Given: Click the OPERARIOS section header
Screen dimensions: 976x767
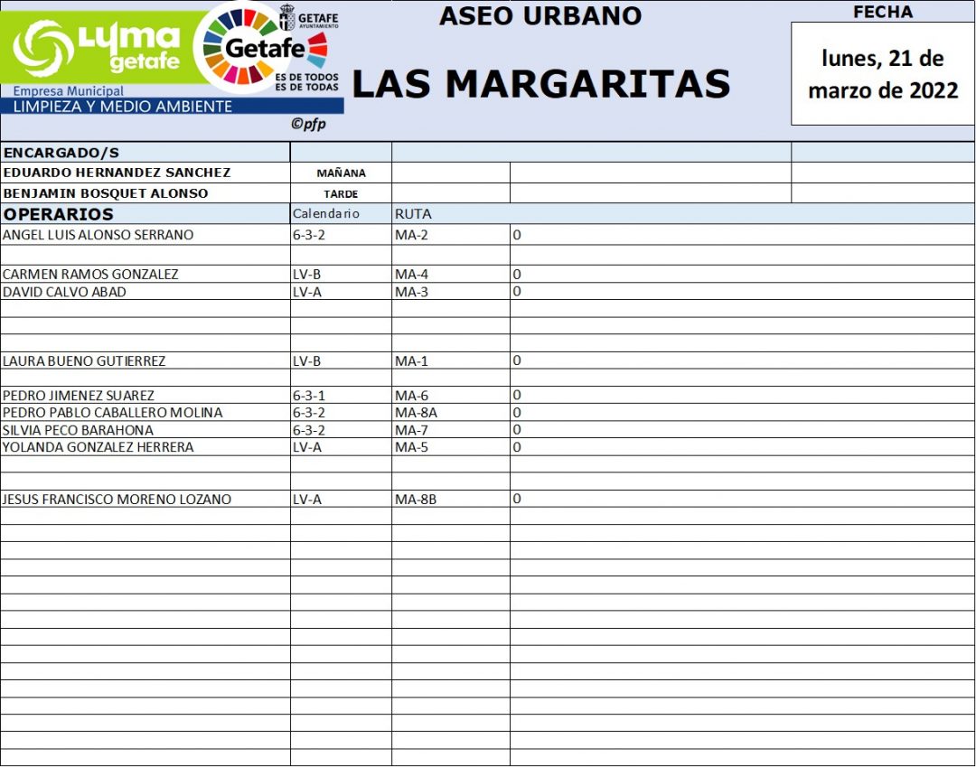Looking at the screenshot, I should 59,214.
